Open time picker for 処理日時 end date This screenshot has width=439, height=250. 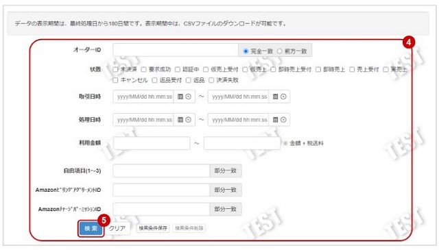283,120
